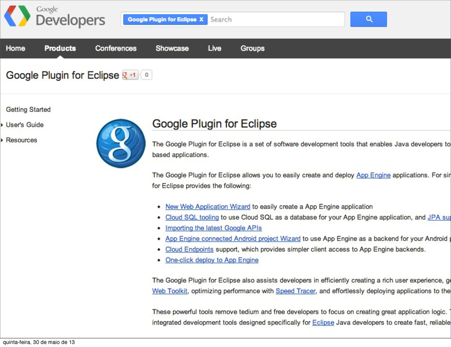Open the Live navigation tab
The image size is (451, 347).
[x=214, y=48]
